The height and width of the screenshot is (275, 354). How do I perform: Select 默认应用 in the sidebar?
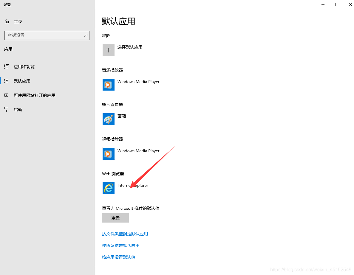[22, 81]
